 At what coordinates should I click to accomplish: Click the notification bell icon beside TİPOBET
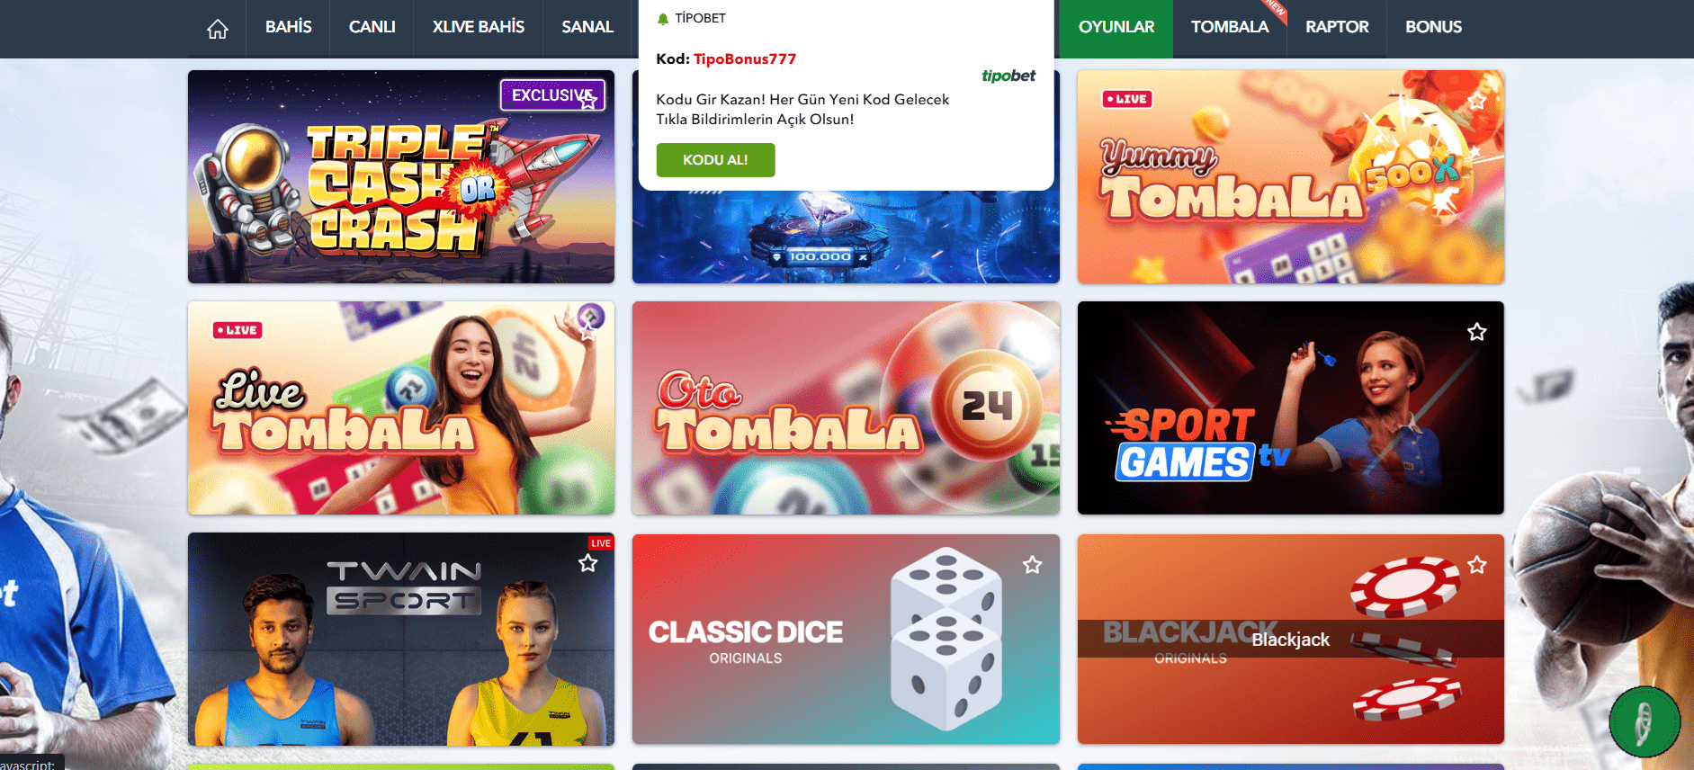click(x=663, y=19)
